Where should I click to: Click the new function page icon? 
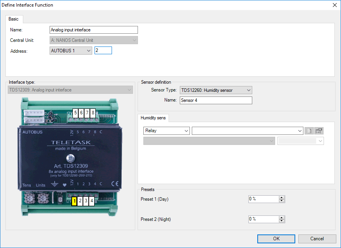[309, 131]
